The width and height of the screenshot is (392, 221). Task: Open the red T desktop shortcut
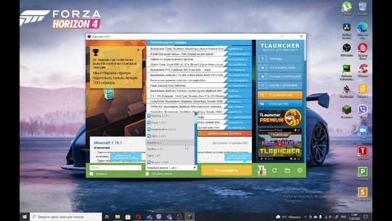pos(363,152)
